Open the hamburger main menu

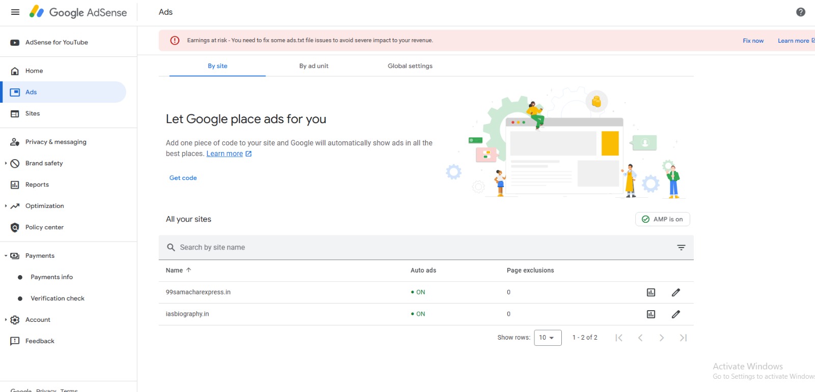coord(15,12)
